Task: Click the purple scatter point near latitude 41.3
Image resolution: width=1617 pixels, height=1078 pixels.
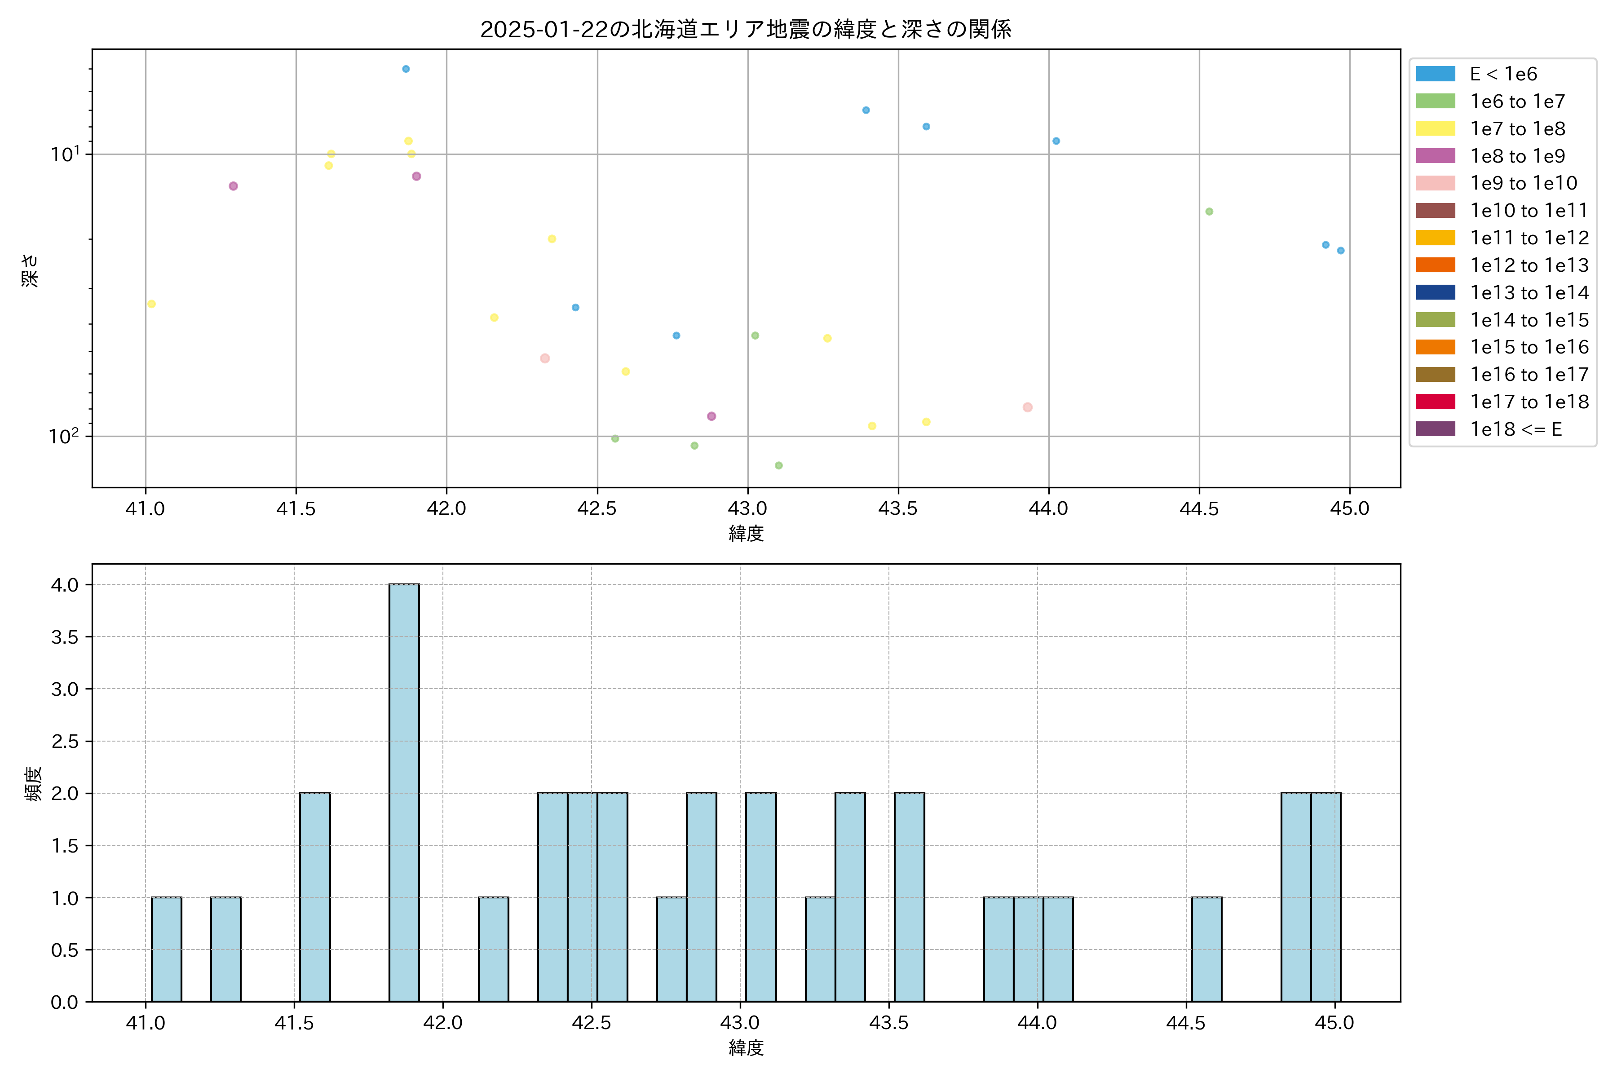Action: point(233,186)
